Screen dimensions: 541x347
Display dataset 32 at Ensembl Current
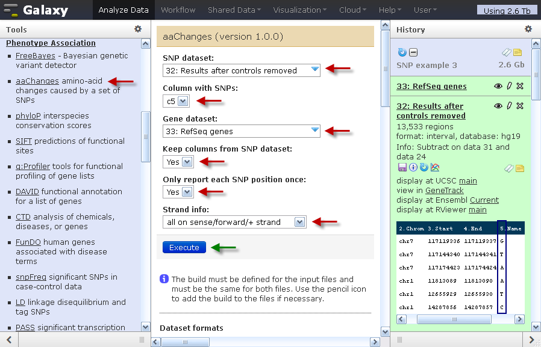[x=484, y=200]
